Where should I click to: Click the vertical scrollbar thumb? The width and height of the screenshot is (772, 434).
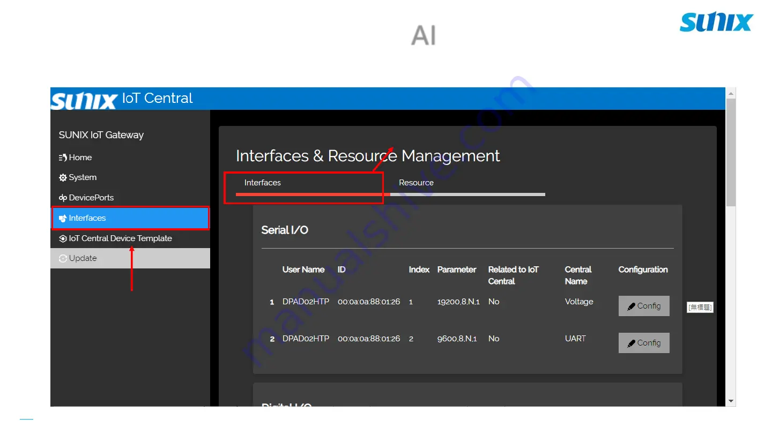coord(731,152)
